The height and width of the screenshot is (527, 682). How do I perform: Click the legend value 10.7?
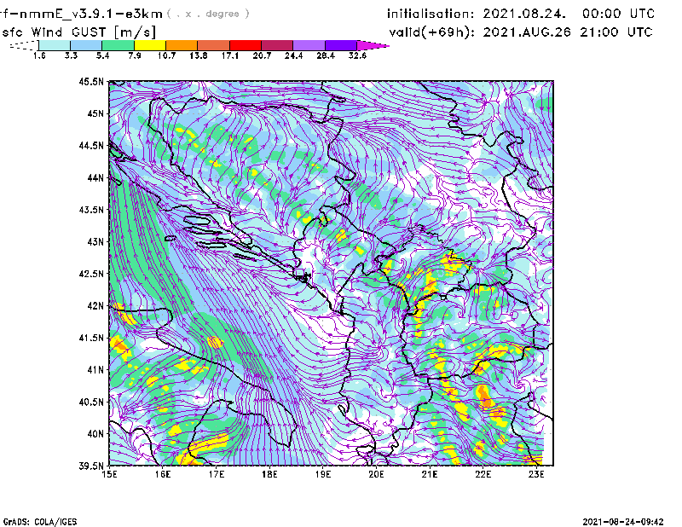[166, 55]
